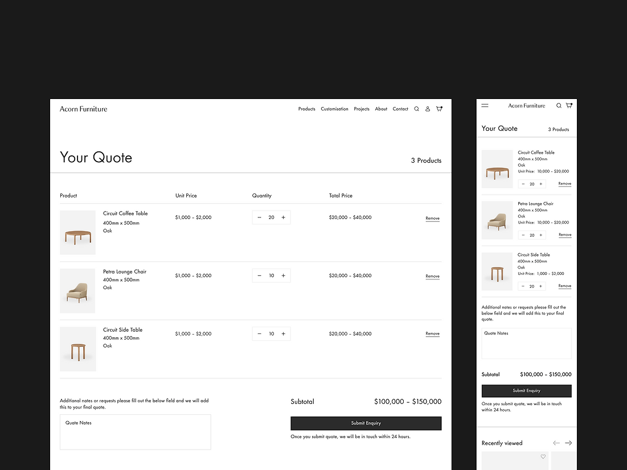Click the Circuit Coffee Table desktop thumbnail
This screenshot has width=627, height=470.
tap(77, 233)
